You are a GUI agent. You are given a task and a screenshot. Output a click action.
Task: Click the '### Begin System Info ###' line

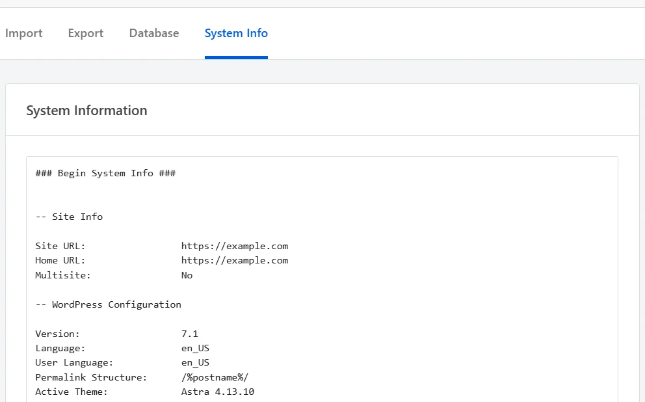pyautogui.click(x=106, y=173)
